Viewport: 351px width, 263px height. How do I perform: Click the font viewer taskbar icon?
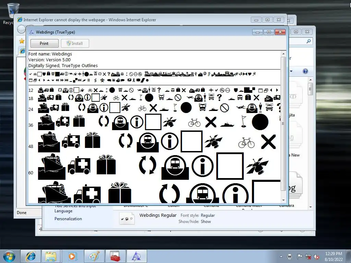136,256
